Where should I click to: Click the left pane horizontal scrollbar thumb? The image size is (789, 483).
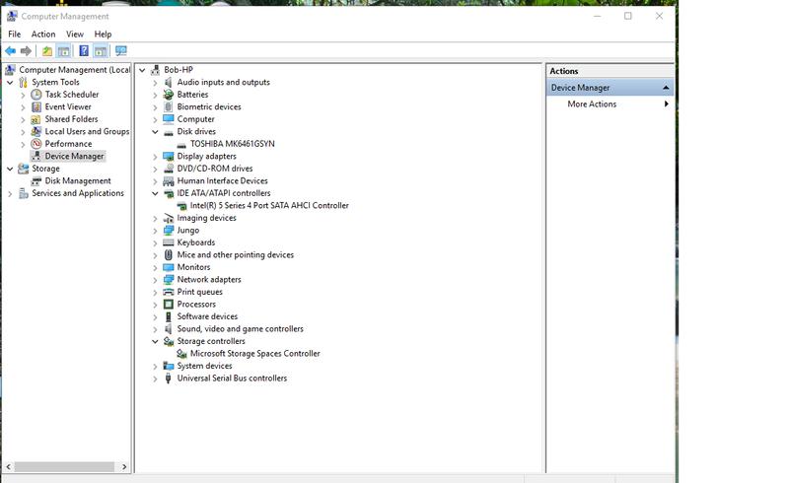(64, 467)
